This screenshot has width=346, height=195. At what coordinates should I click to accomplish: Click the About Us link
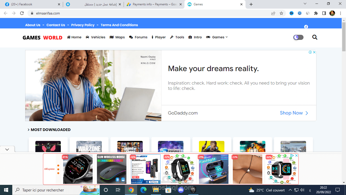click(33, 25)
